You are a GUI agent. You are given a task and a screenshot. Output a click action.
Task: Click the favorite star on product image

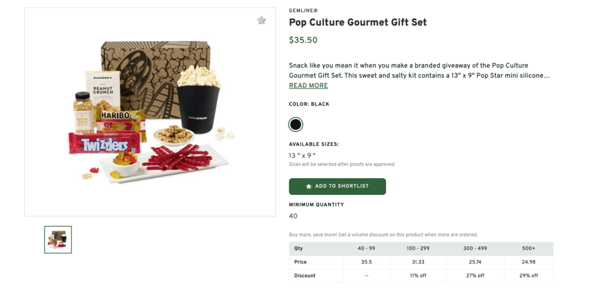pyautogui.click(x=261, y=20)
